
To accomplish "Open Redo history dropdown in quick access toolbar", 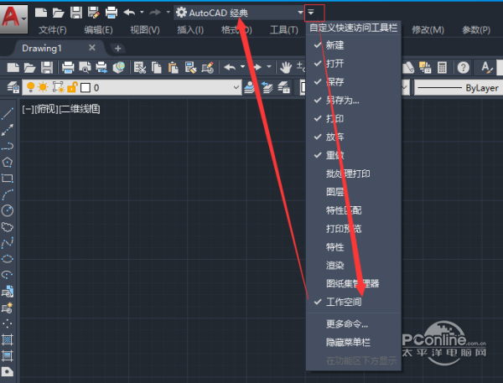I will tap(169, 13).
